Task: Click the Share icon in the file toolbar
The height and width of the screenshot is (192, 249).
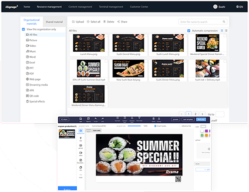Action: click(x=119, y=22)
